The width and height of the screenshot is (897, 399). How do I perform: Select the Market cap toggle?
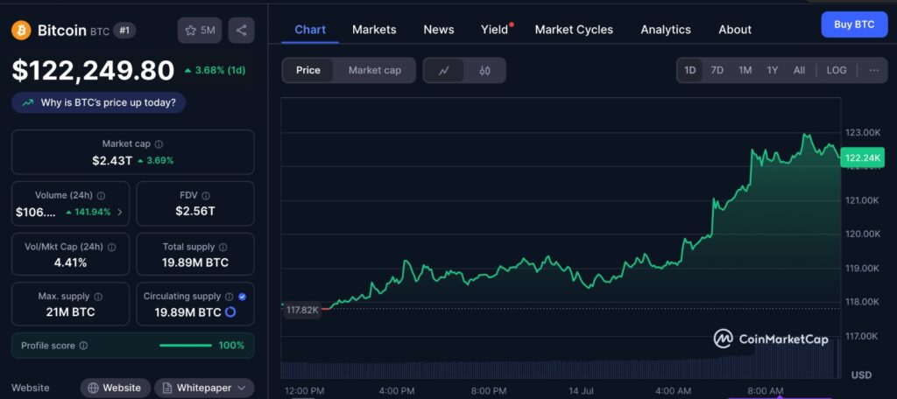tap(375, 70)
